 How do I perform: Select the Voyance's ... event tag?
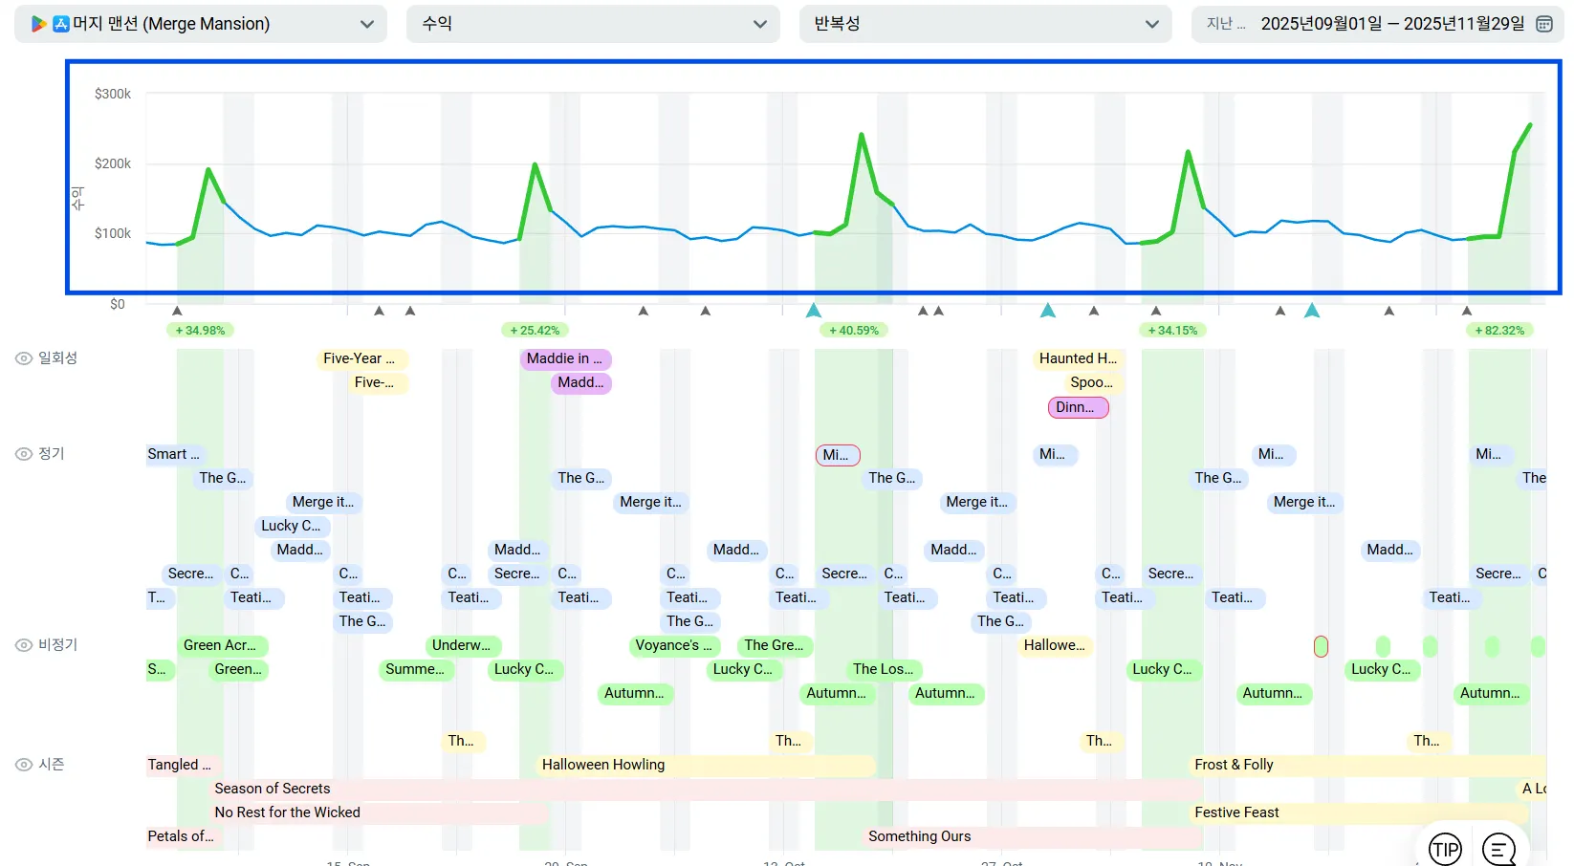[675, 646]
